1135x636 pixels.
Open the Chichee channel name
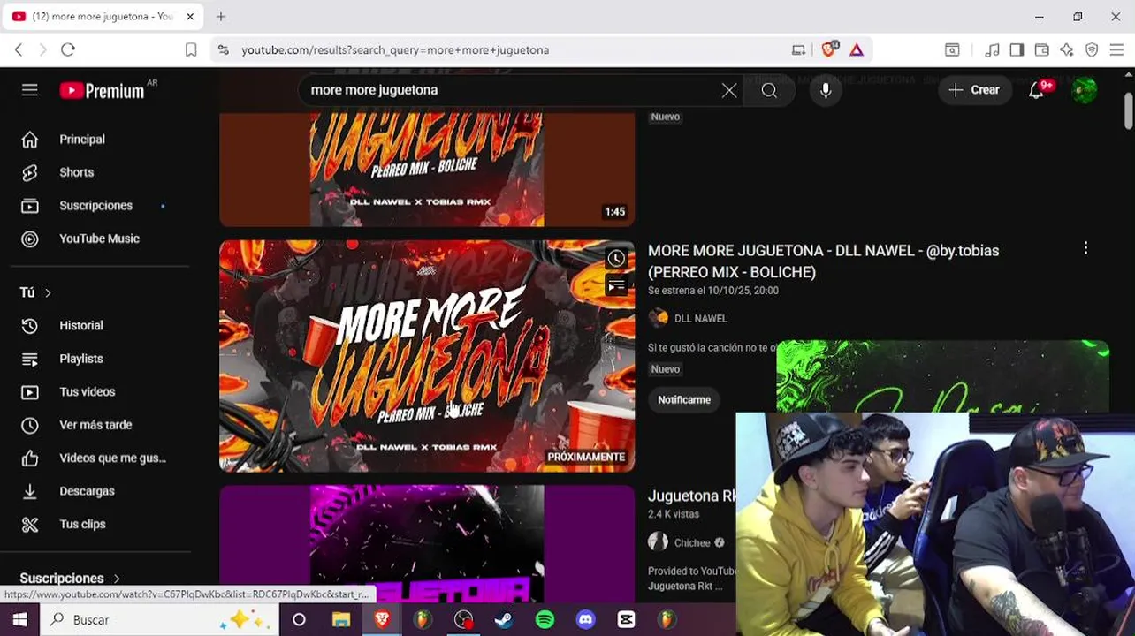[x=692, y=543]
